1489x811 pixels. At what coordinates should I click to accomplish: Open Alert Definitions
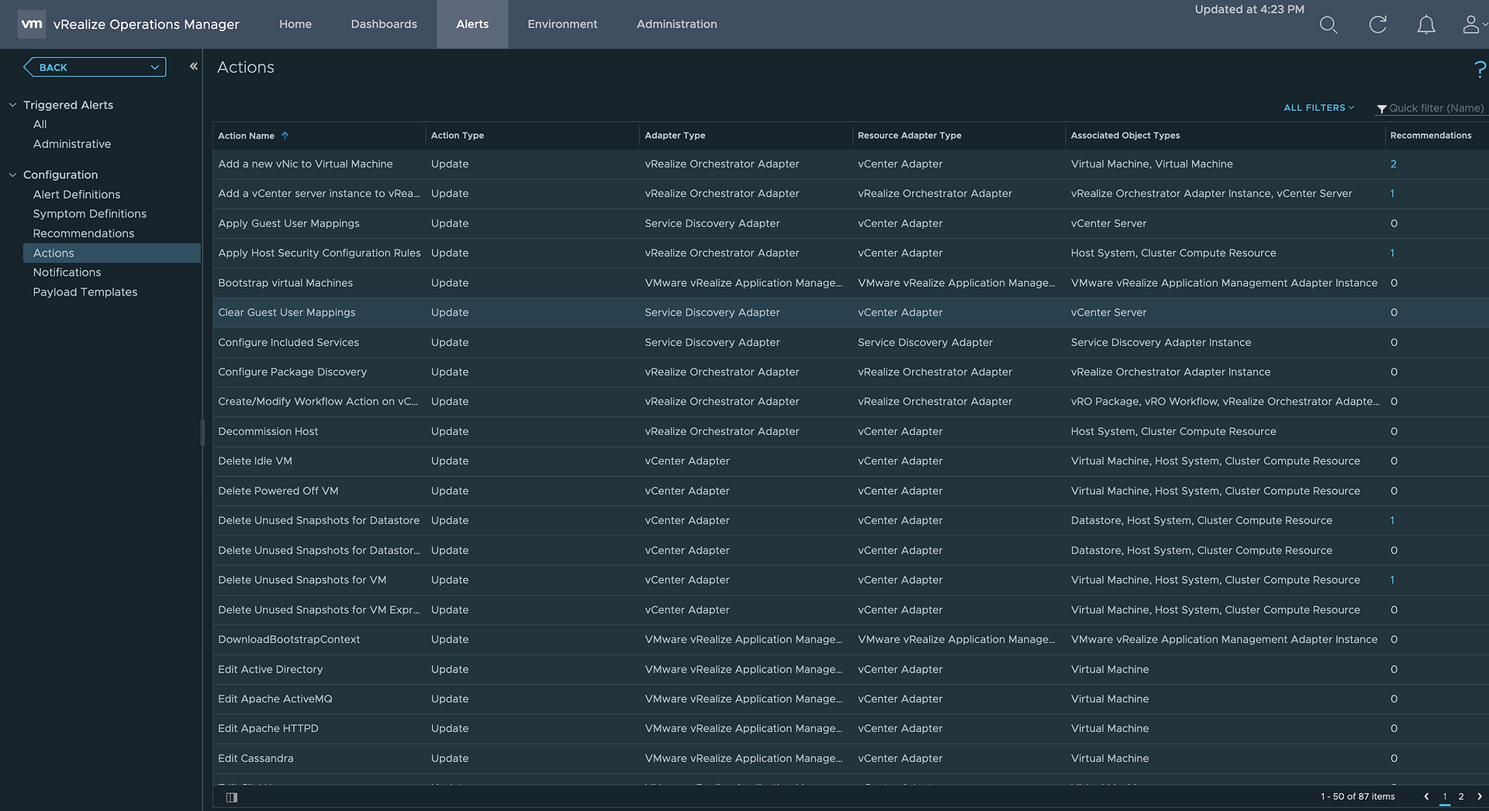[x=77, y=195]
